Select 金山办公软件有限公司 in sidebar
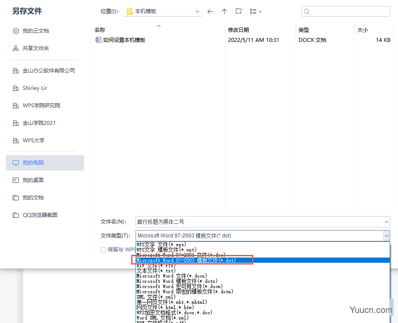398x323 pixels. [x=44, y=71]
